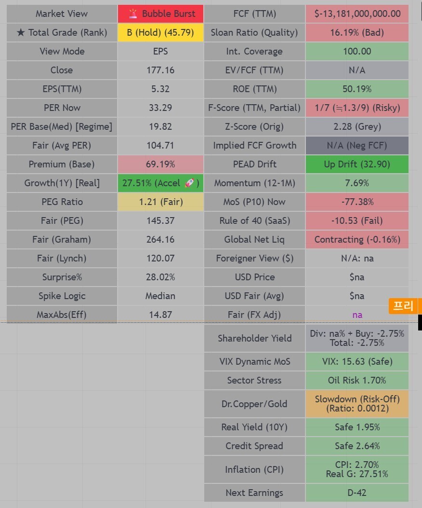Click the orange 프리 price label
The width and height of the screenshot is (422, 508).
[405, 306]
